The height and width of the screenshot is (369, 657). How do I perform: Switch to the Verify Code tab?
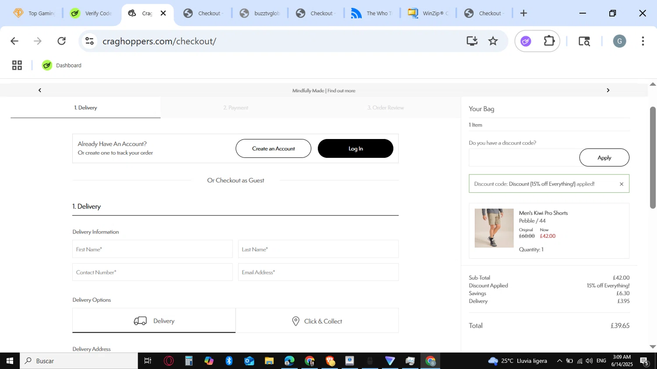pos(91,13)
